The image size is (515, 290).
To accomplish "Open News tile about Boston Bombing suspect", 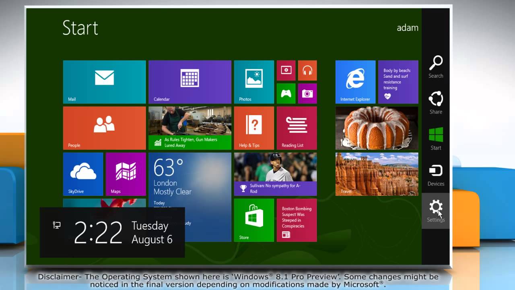I will tap(297, 220).
